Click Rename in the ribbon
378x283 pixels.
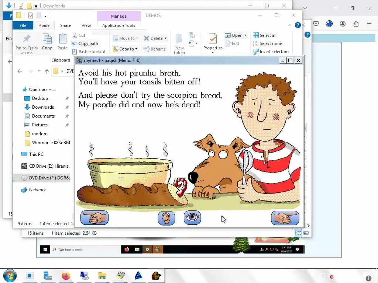155,49
